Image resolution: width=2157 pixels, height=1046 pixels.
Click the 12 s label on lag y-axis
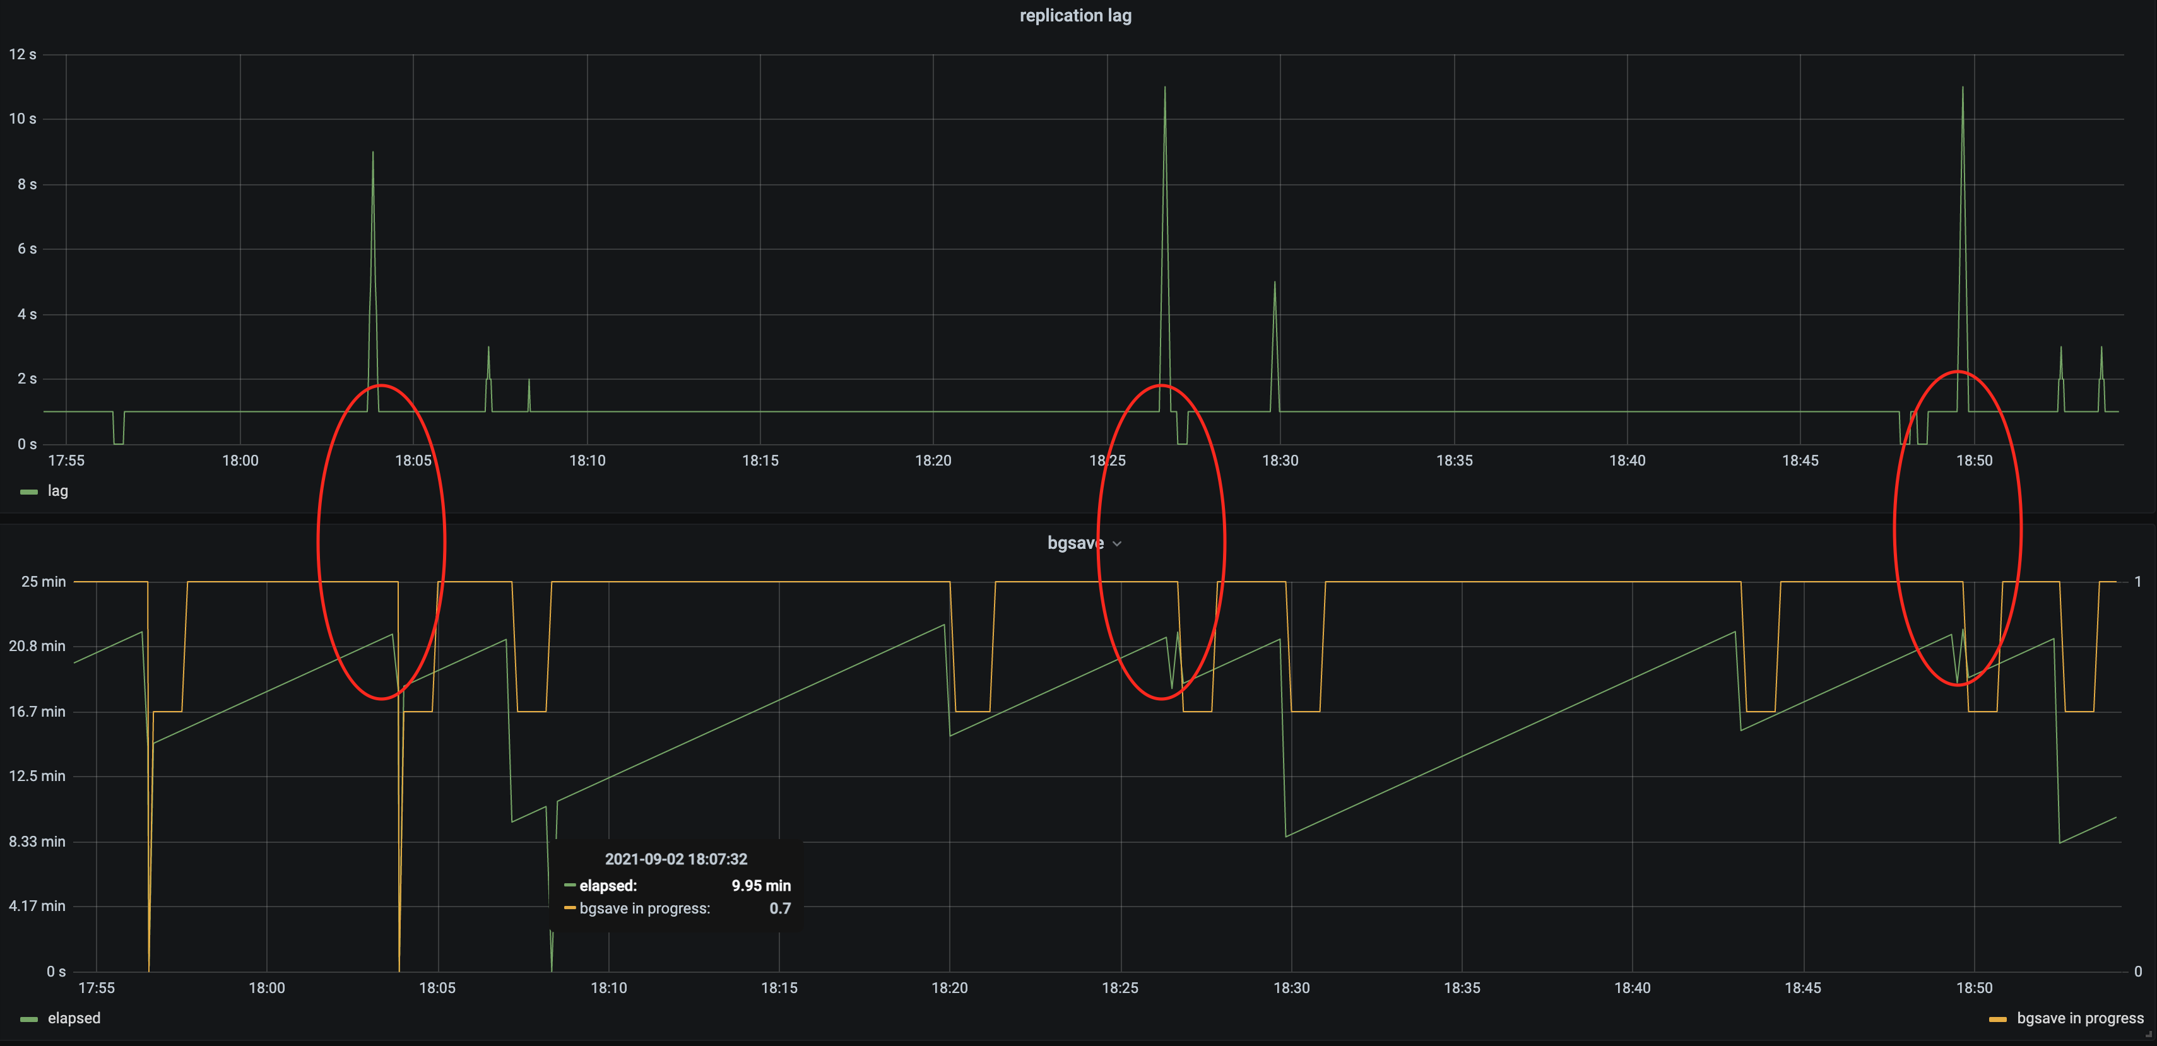(x=23, y=54)
